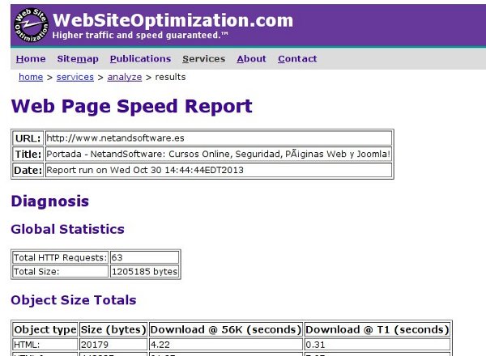Image resolution: width=486 pixels, height=356 pixels.
Task: Click the 'Web Page Speed Report' heading
Action: coord(132,106)
